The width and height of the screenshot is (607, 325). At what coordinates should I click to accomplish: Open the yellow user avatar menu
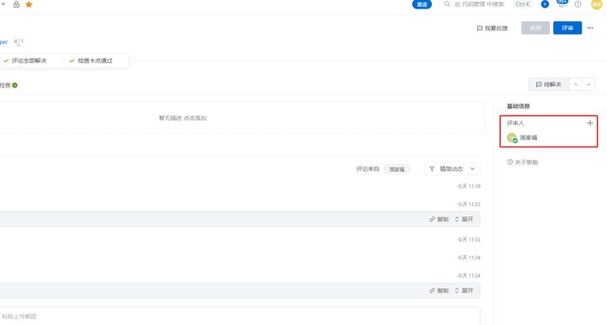click(x=597, y=4)
